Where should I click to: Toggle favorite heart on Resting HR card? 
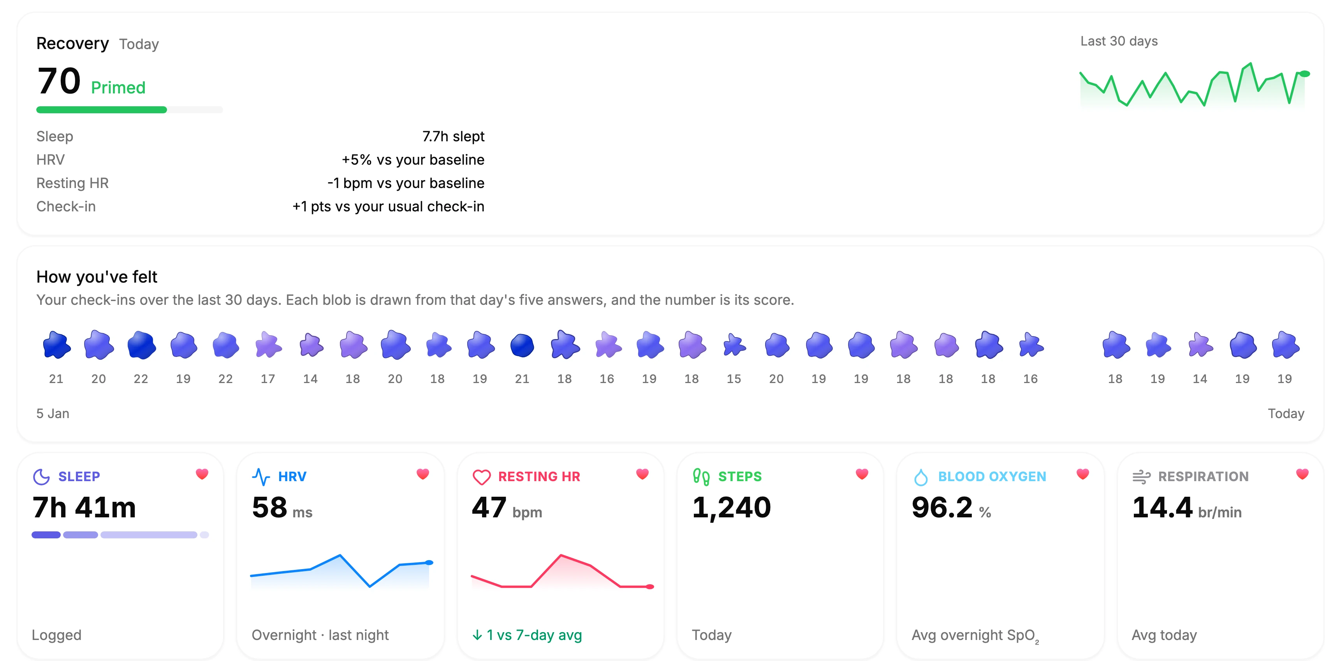pyautogui.click(x=642, y=474)
